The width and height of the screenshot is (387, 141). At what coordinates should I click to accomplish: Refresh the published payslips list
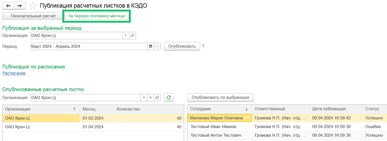click(x=169, y=97)
